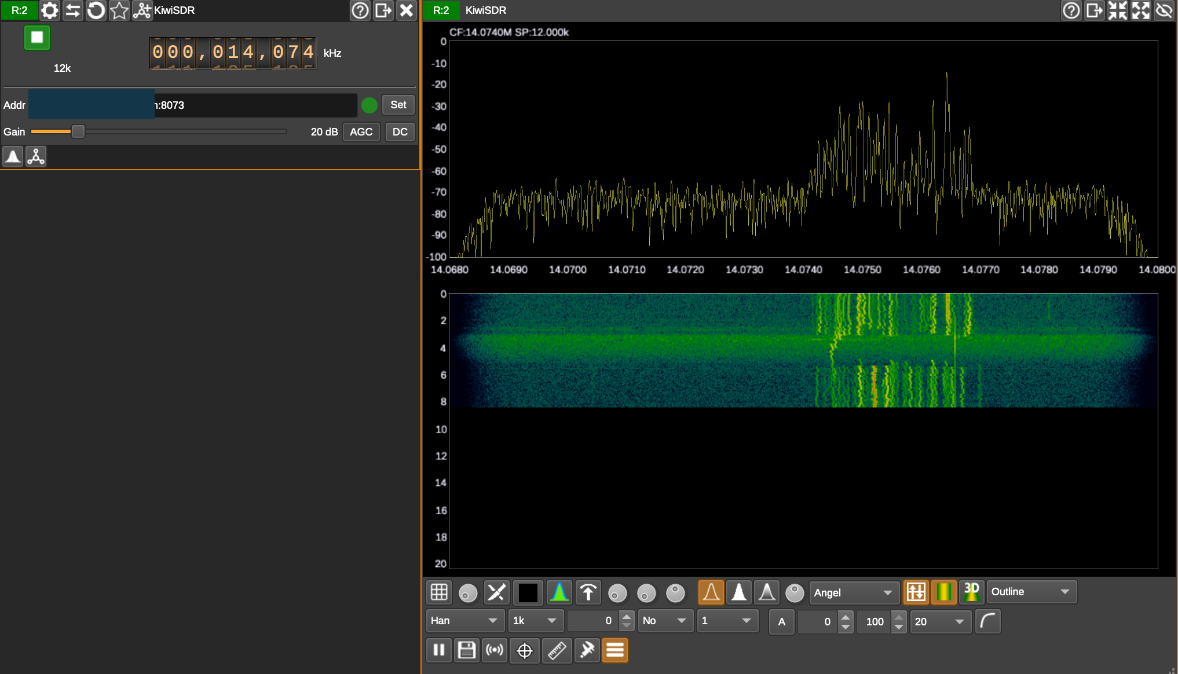This screenshot has height=674, width=1178.
Task: Toggle the 3D waterfall view
Action: pos(971,592)
